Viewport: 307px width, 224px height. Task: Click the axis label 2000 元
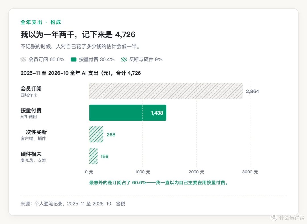tap(196, 172)
